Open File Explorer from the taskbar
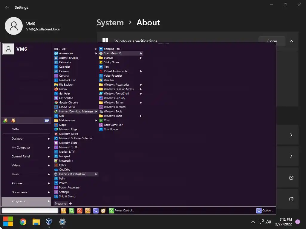 36,222
